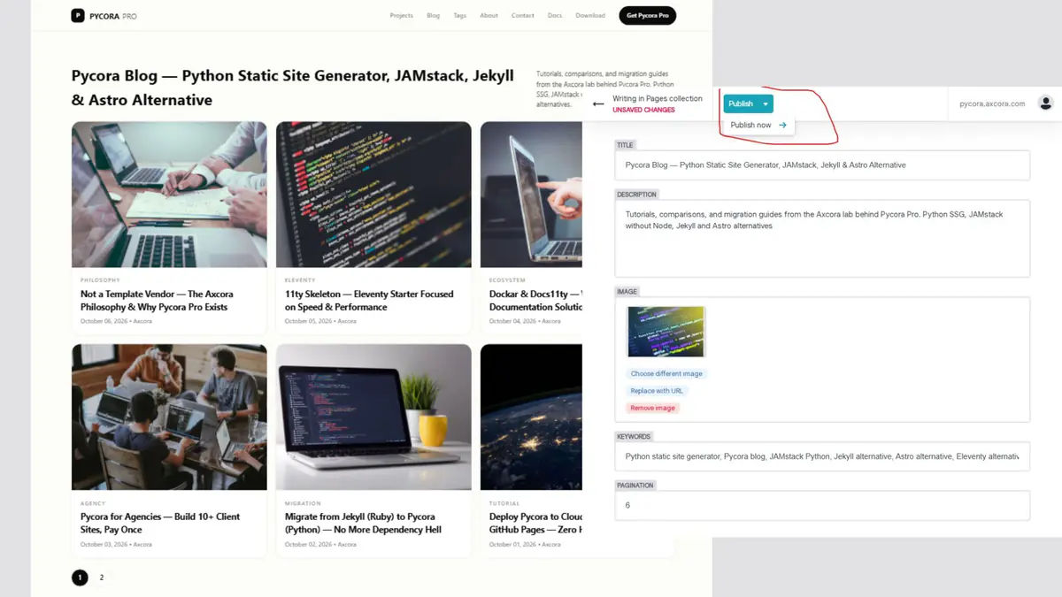This screenshot has width=1062, height=597.
Task: Click Replace with URL button
Action: [657, 391]
